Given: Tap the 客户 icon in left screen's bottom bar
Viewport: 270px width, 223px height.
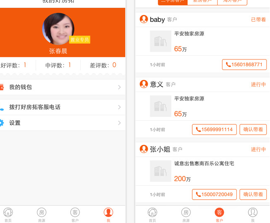Looking at the screenshot, I should 75,214.
